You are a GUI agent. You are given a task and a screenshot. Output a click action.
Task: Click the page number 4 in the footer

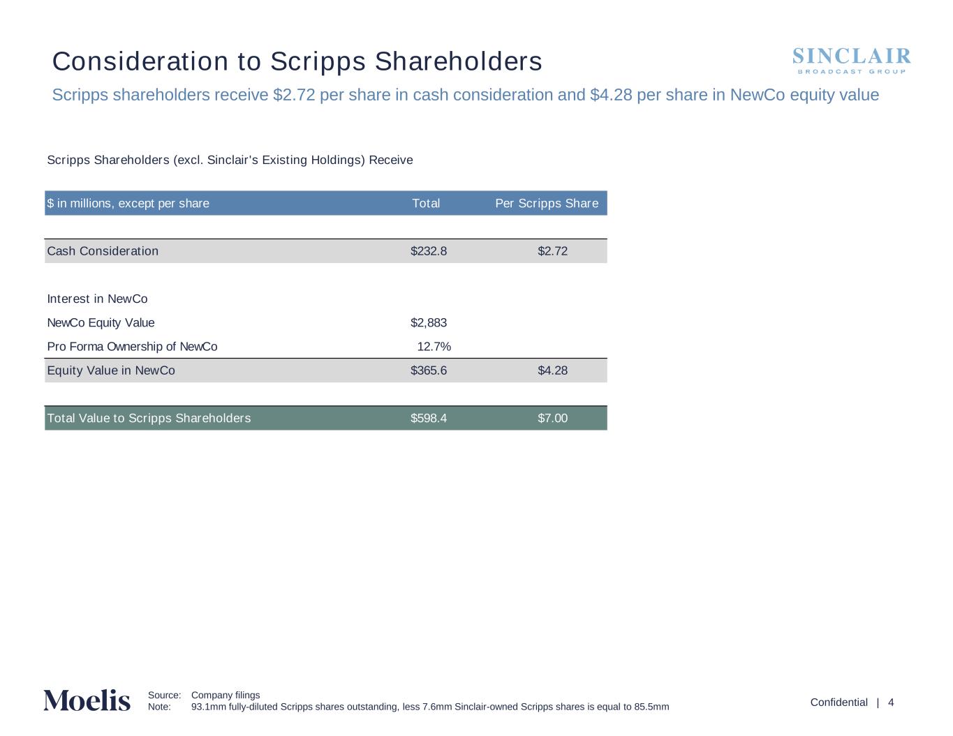coord(891,703)
